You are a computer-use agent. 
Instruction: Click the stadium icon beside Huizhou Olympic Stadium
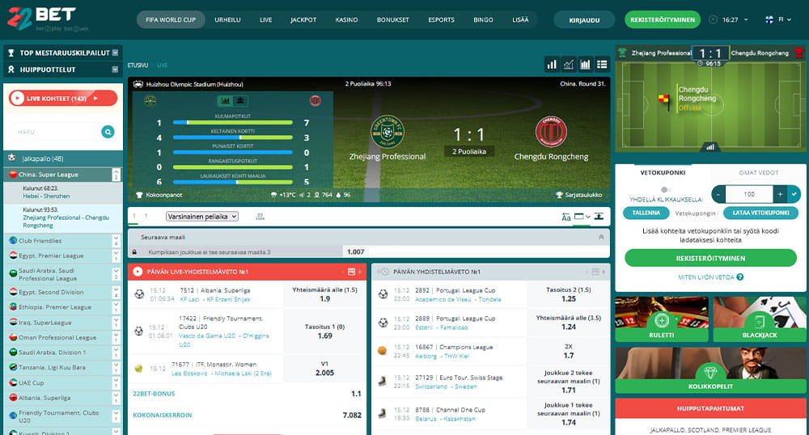[138, 84]
